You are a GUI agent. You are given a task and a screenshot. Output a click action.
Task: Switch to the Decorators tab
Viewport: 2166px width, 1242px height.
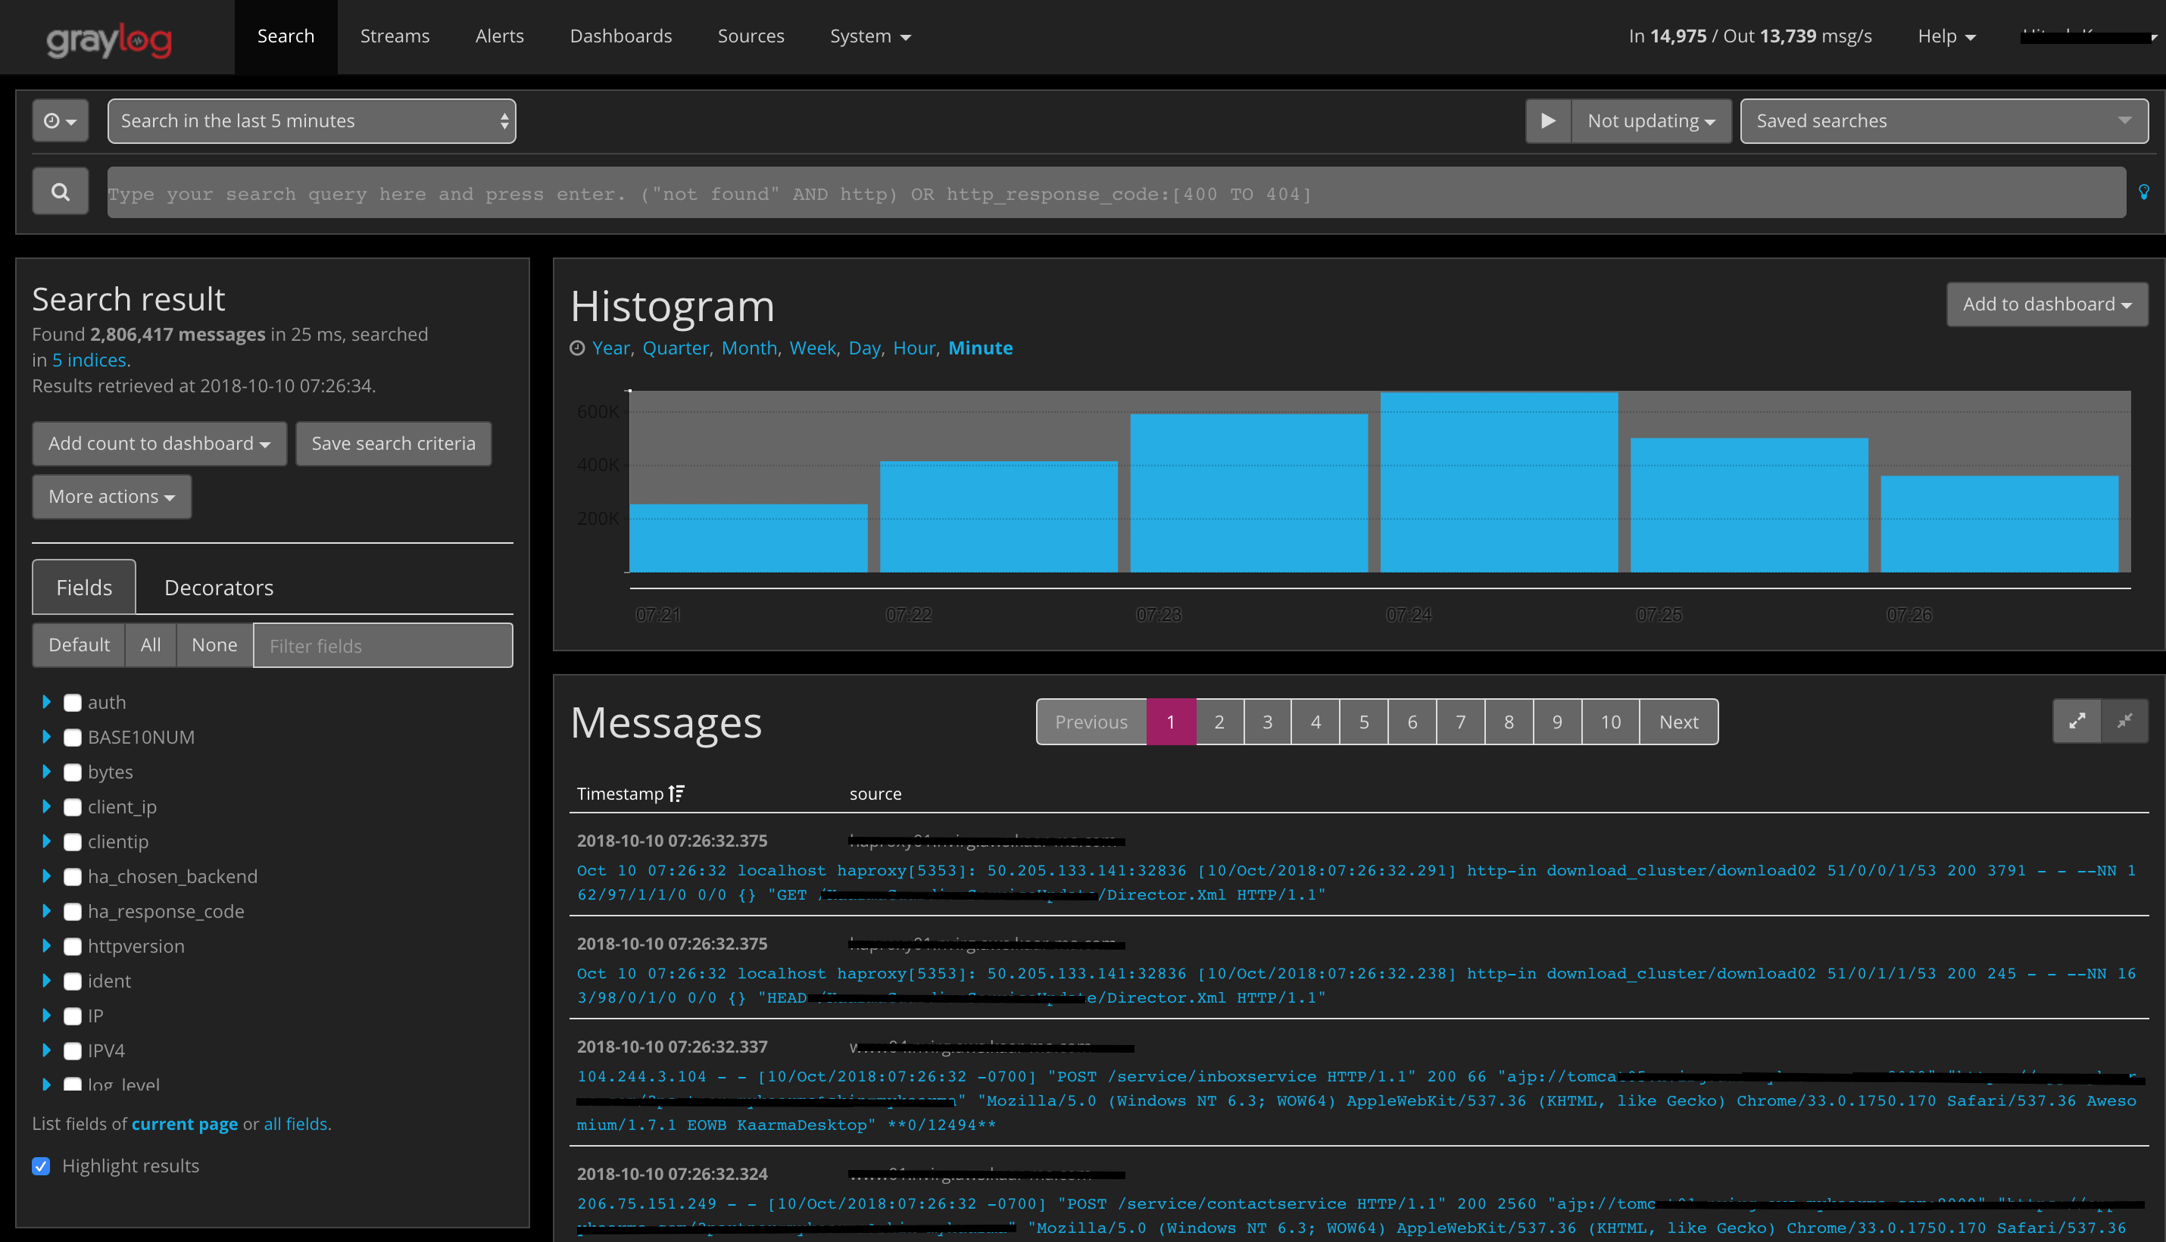pos(218,587)
